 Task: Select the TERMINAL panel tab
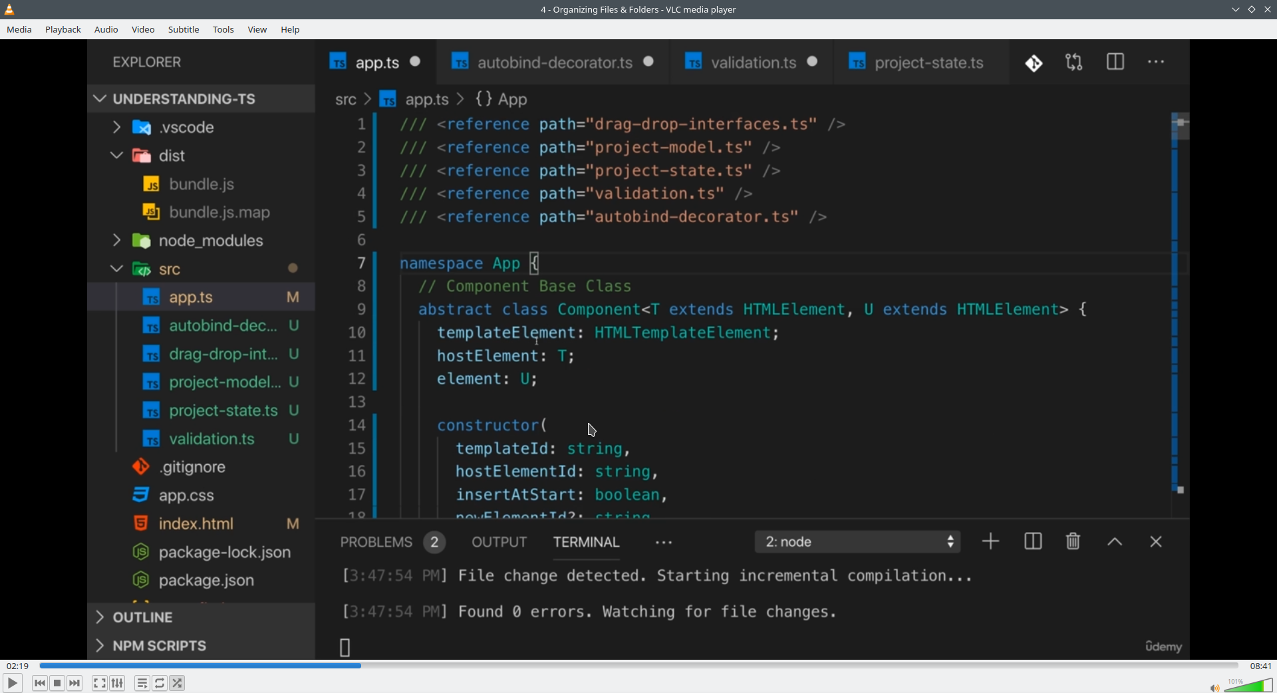click(x=587, y=543)
